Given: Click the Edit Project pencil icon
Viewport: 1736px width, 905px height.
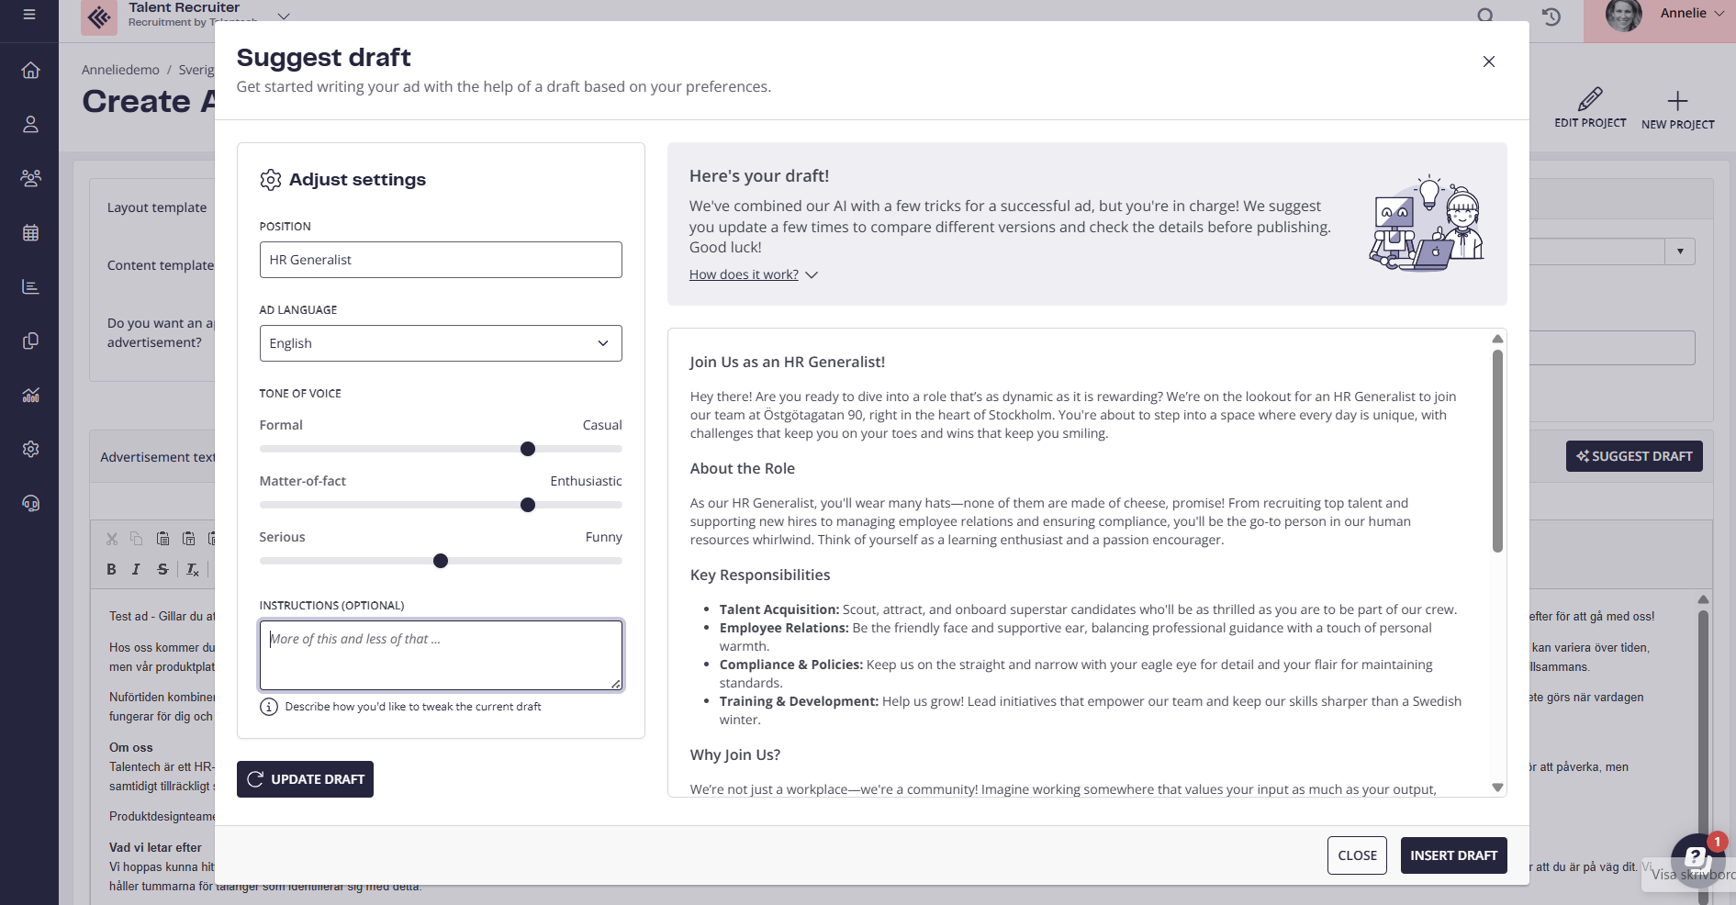Looking at the screenshot, I should coord(1590,100).
